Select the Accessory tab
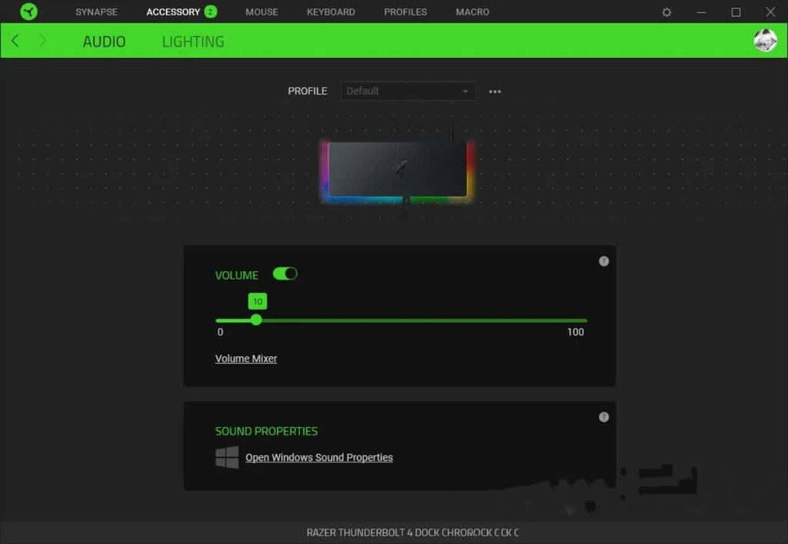Viewport: 788px width, 544px height. 173,12
